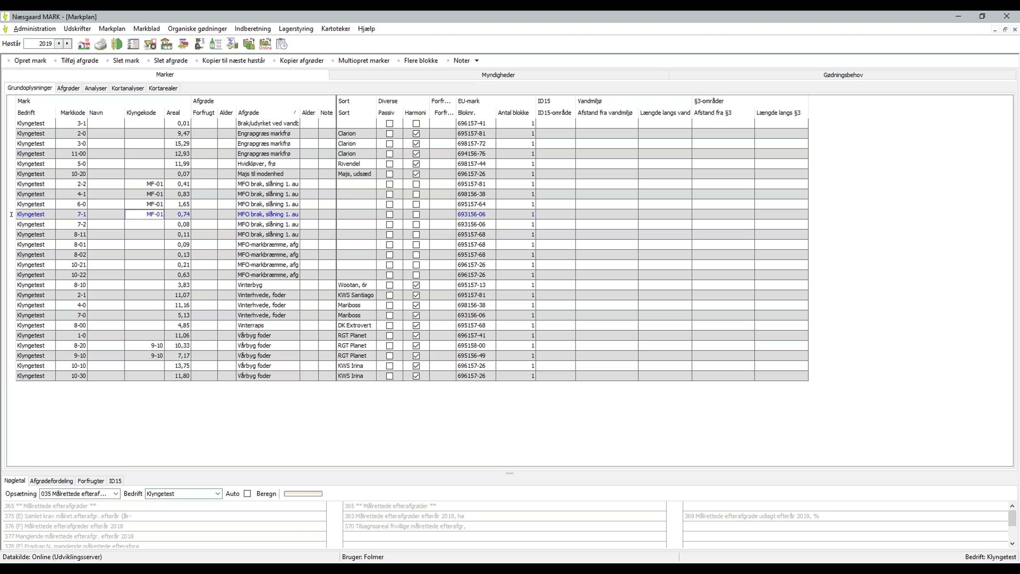This screenshot has width=1020, height=574.
Task: Step Høstår back one year
Action: click(59, 43)
